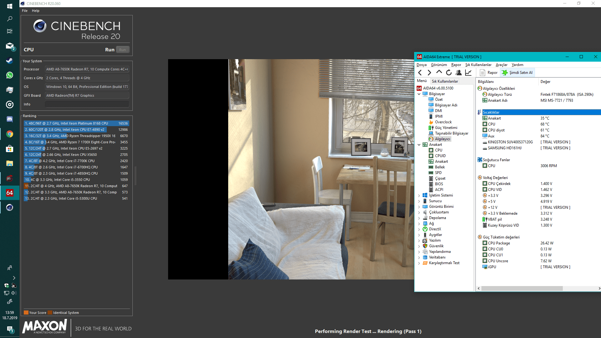Open Discord from the taskbar

tap(10, 119)
